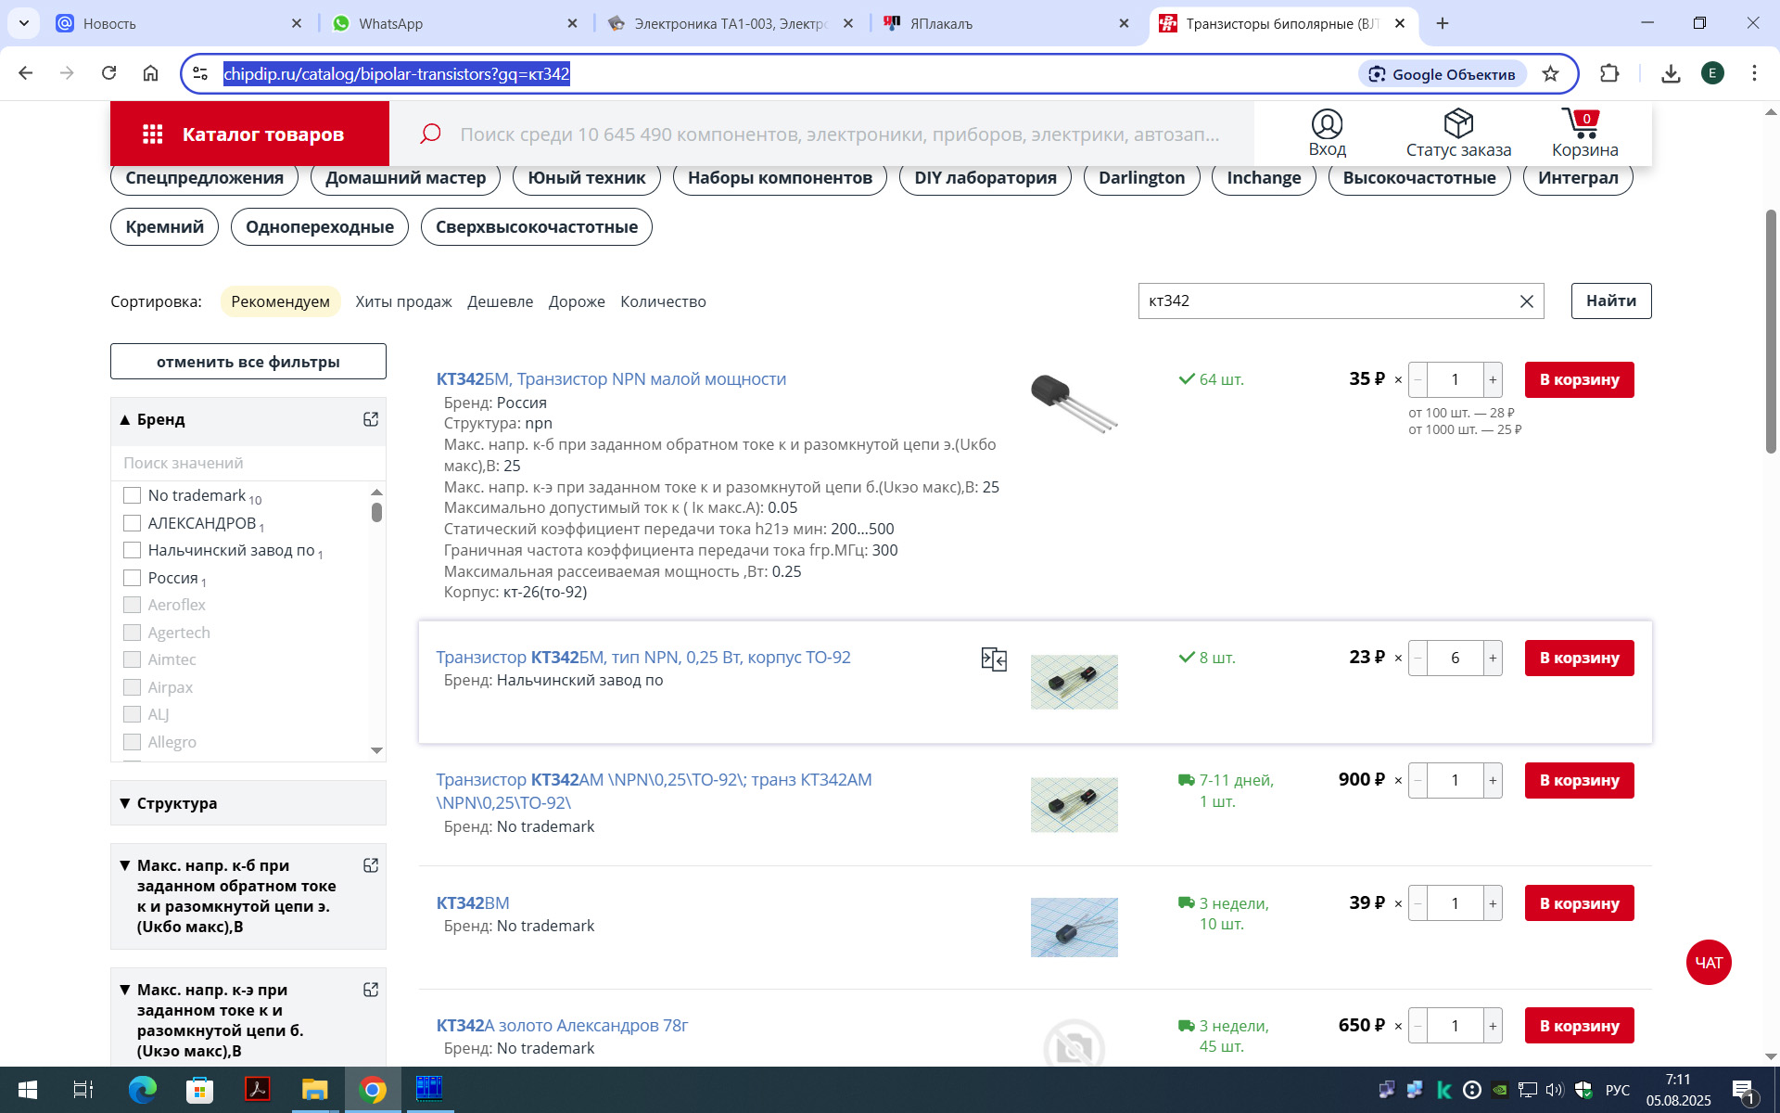Switch to the WhatsApp tab
The width and height of the screenshot is (1780, 1113).
click(454, 23)
